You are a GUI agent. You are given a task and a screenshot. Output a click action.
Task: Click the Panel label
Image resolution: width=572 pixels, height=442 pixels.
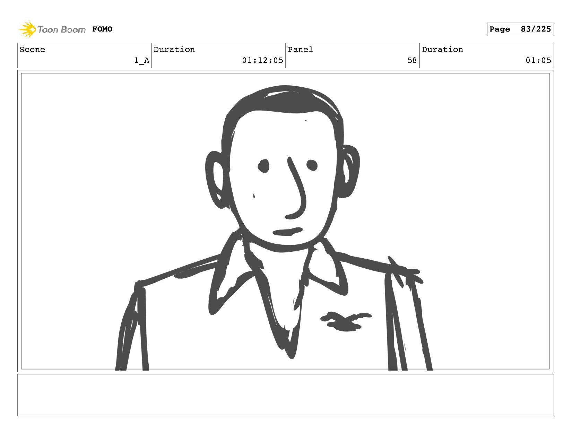pyautogui.click(x=301, y=50)
